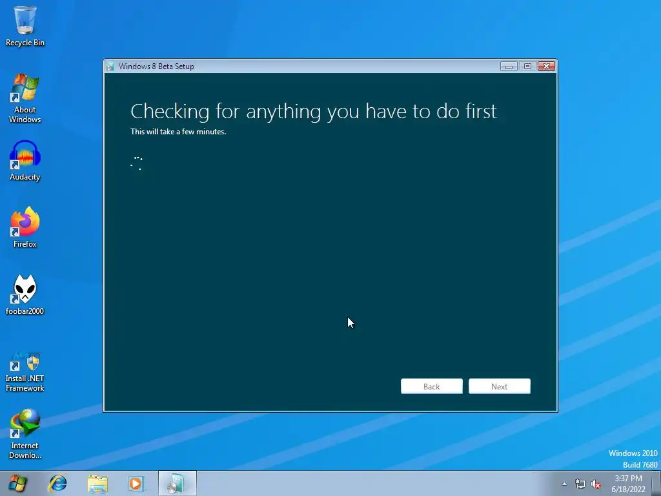Open Windows Media Player from taskbar
This screenshot has height=496, width=661.
click(x=137, y=483)
